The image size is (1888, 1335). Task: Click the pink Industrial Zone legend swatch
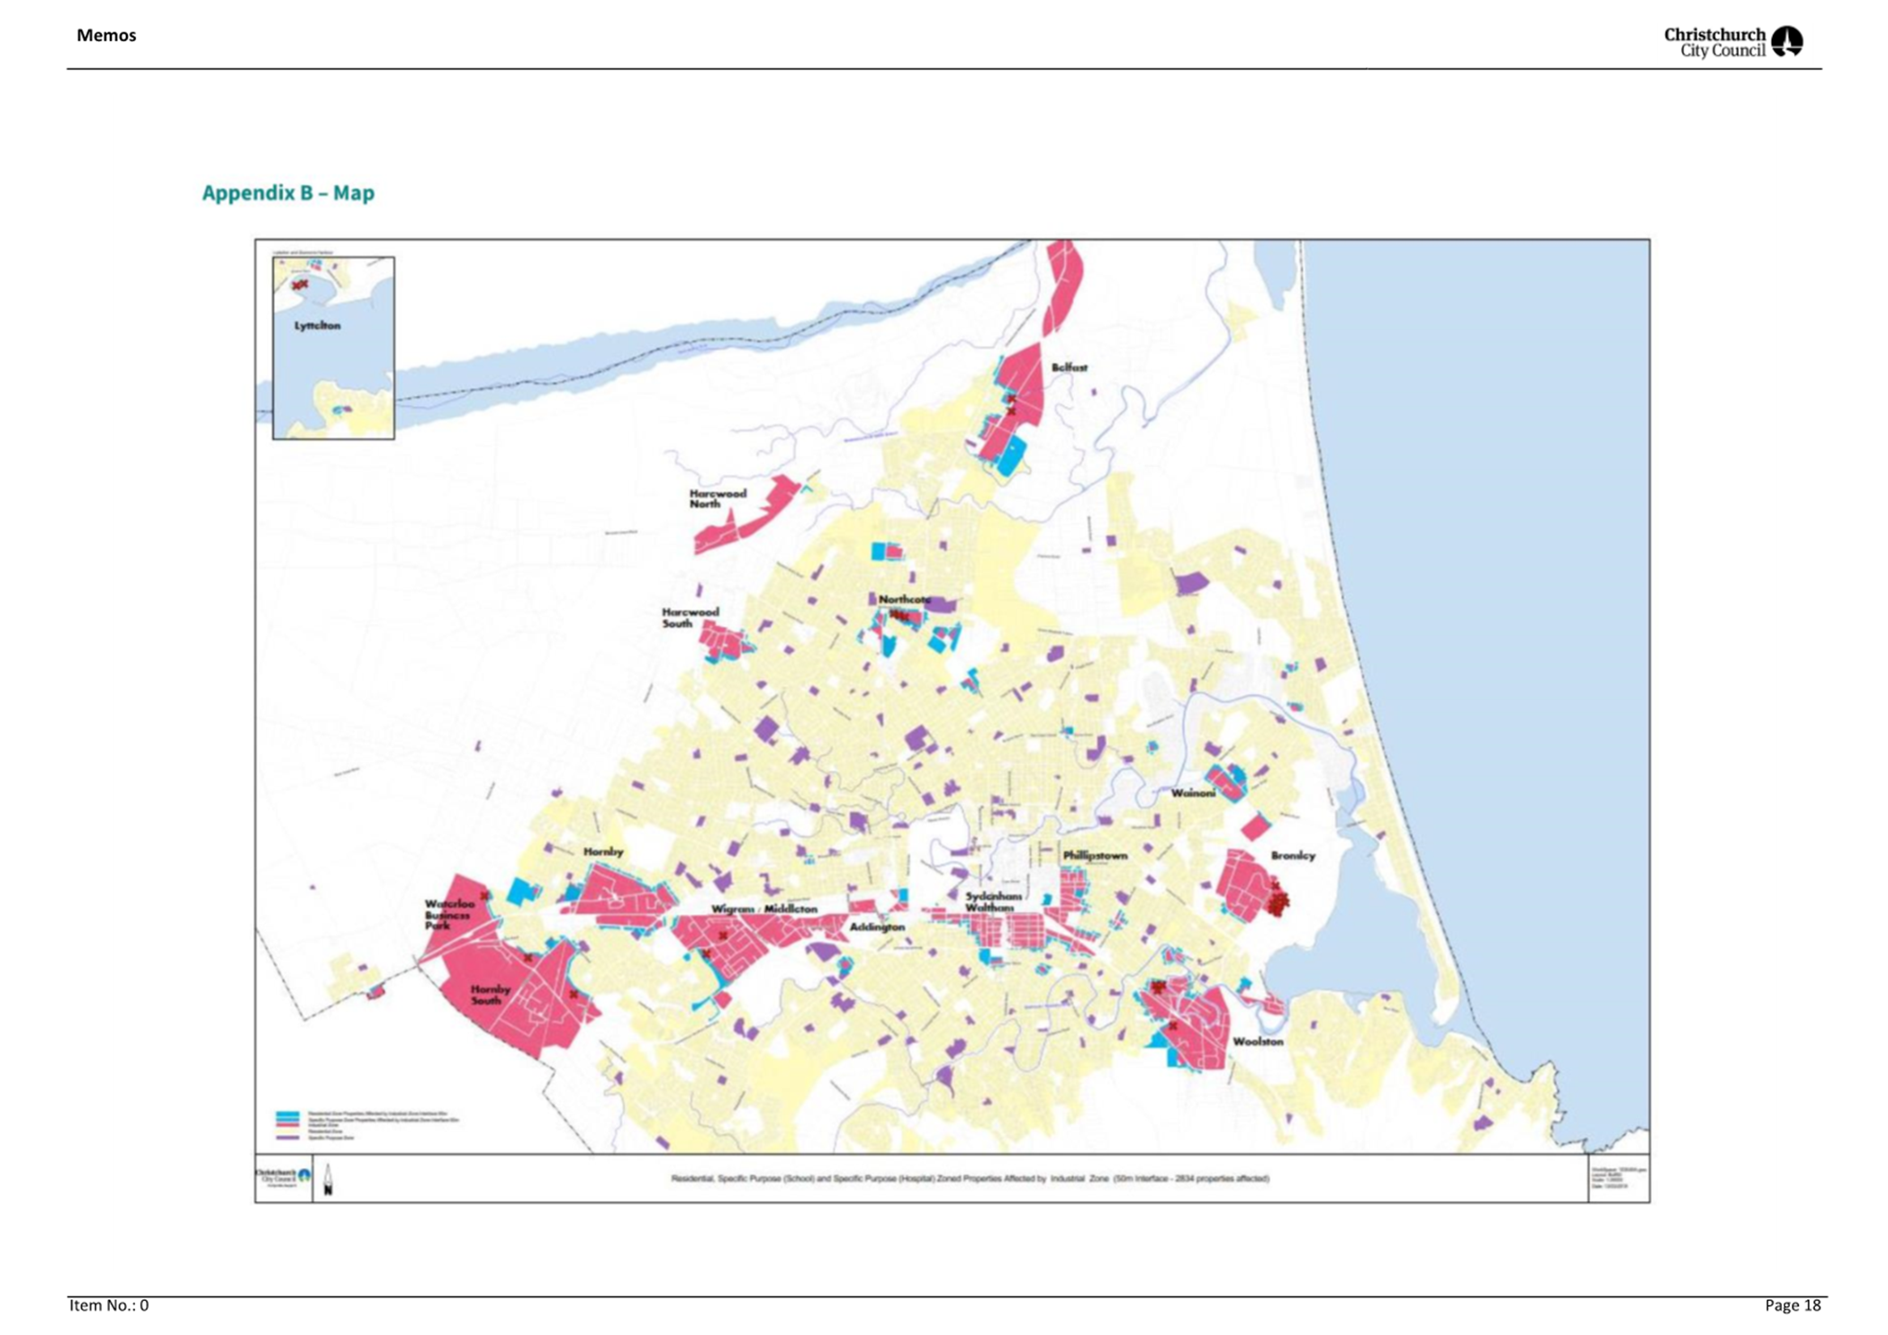pos(287,1125)
